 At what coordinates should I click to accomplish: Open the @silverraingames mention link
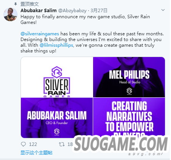coord(40,34)
